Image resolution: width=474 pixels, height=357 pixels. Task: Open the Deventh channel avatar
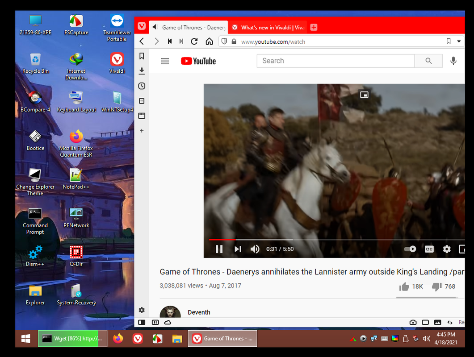170,311
